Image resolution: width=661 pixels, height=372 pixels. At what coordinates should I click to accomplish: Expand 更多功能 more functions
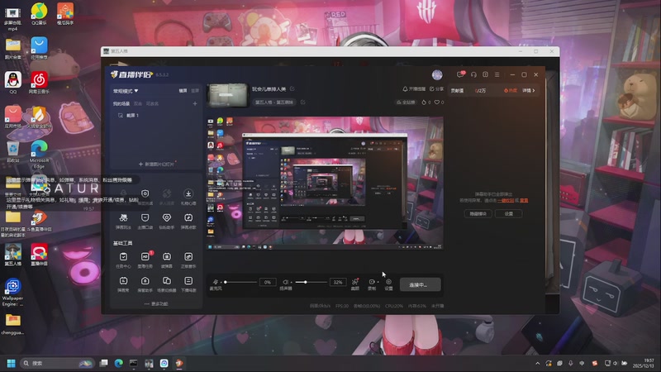pyautogui.click(x=156, y=303)
